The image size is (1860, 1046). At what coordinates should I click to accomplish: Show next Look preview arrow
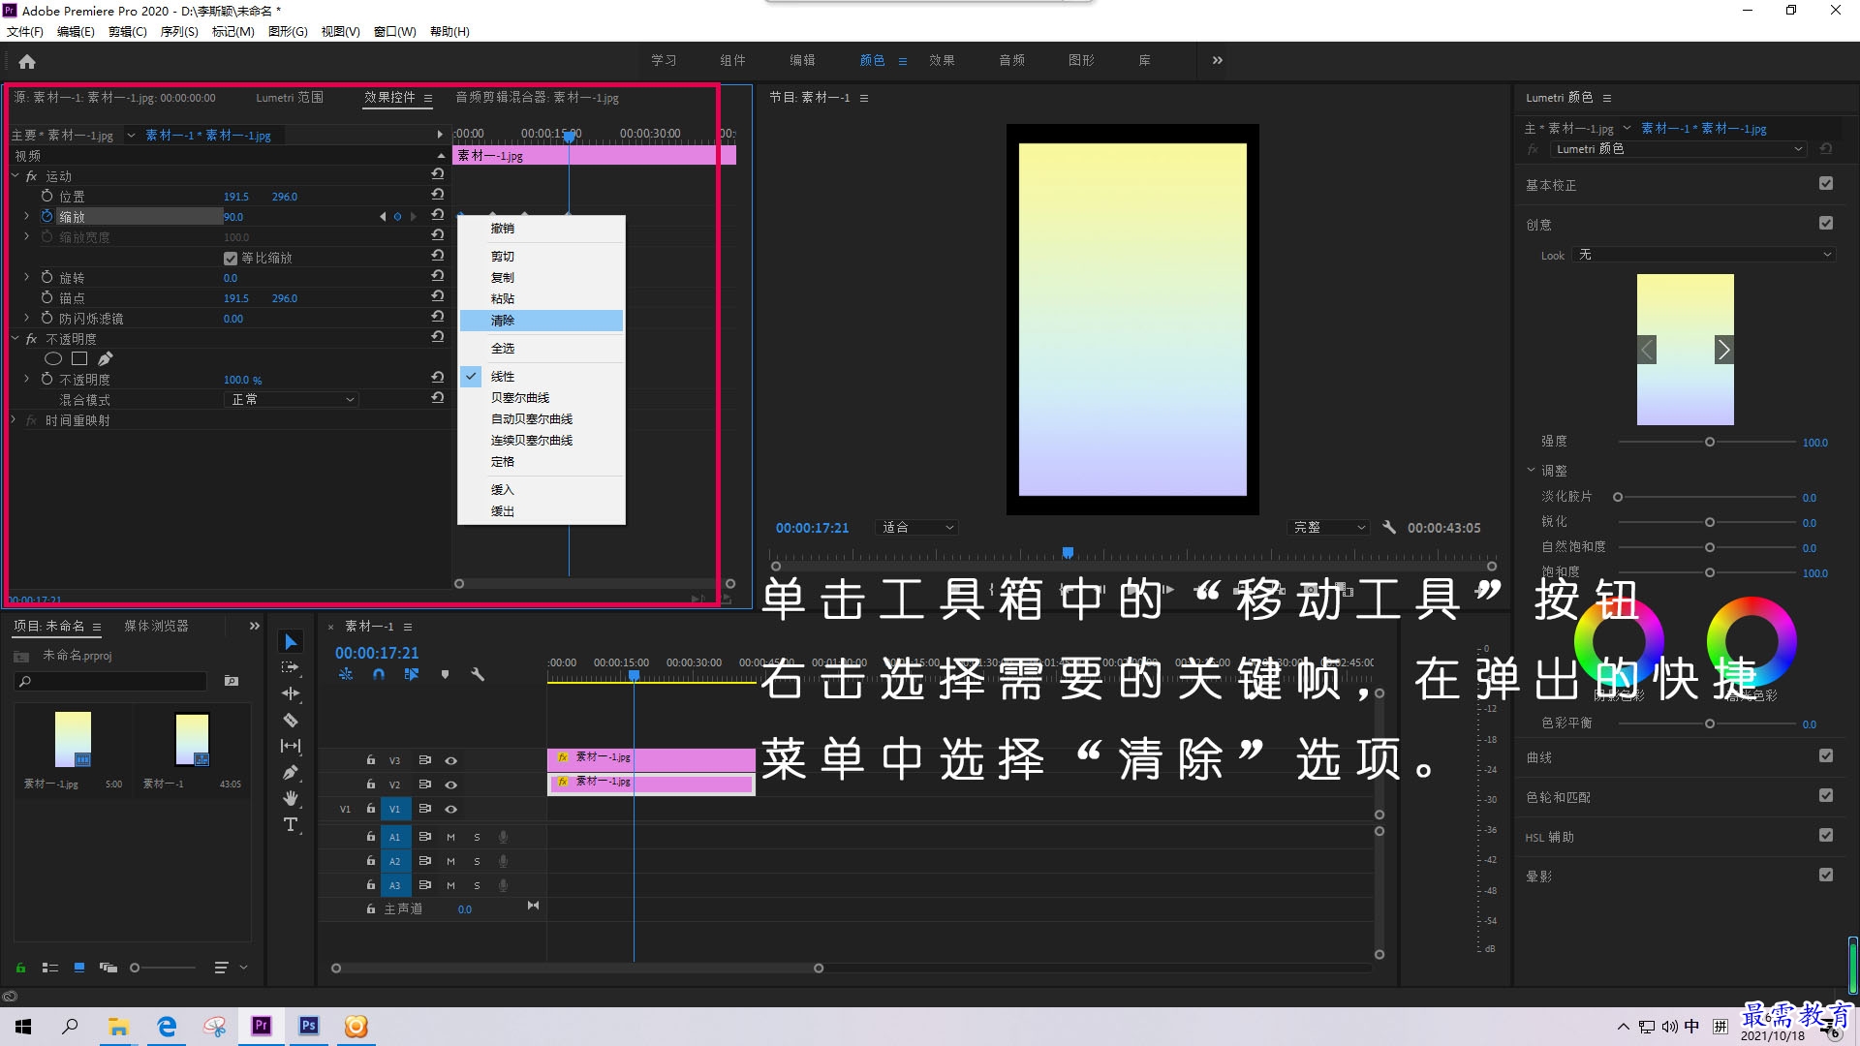click(x=1723, y=350)
